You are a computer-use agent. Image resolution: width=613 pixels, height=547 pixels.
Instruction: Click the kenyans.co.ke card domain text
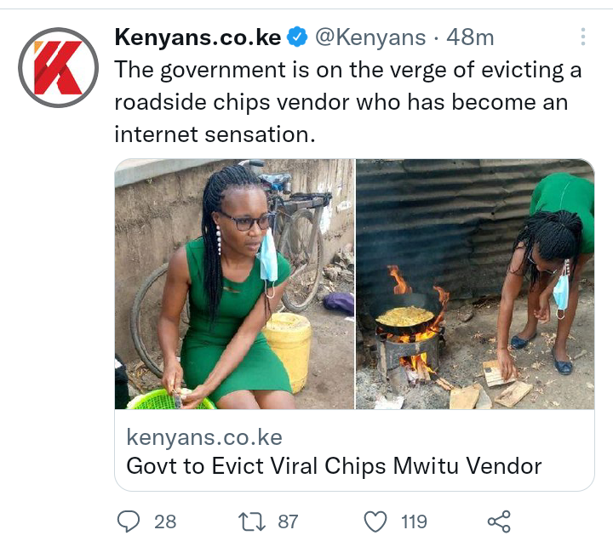point(204,437)
